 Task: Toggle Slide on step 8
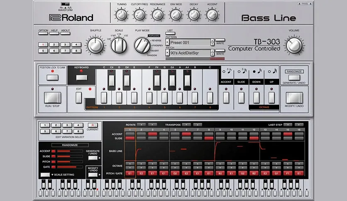(209, 138)
